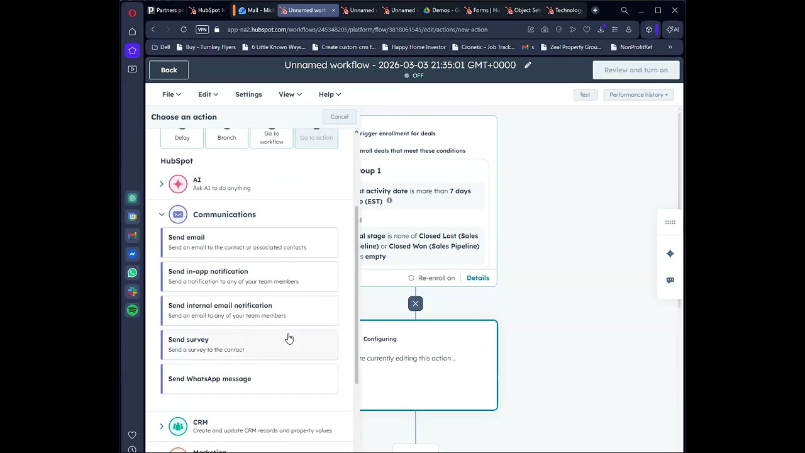
Task: Open Opera sidebar home icon
Action: (x=132, y=31)
